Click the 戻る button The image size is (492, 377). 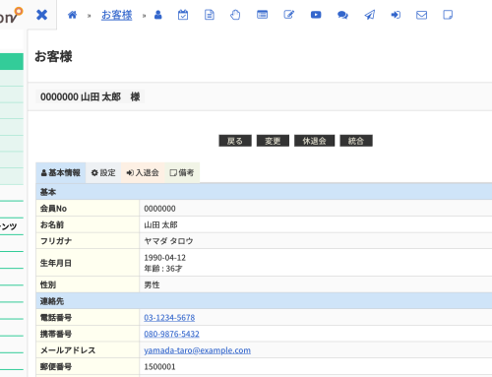(x=235, y=141)
